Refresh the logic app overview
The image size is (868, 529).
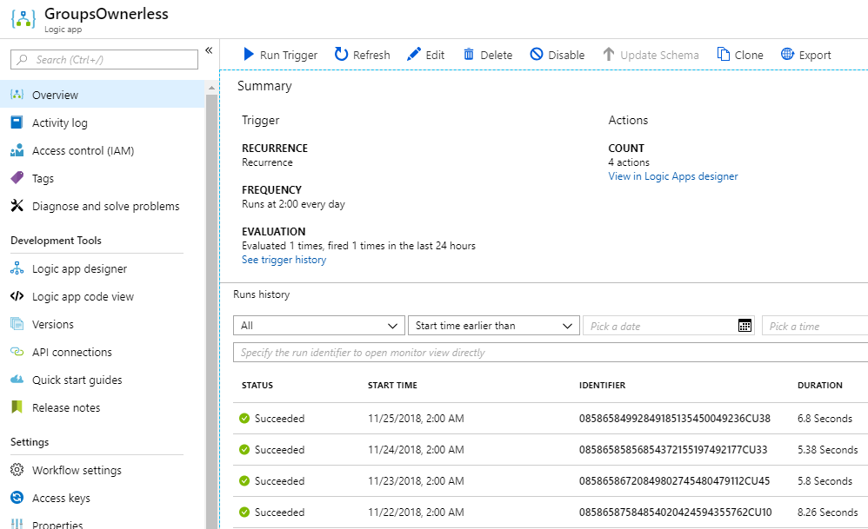(x=342, y=55)
